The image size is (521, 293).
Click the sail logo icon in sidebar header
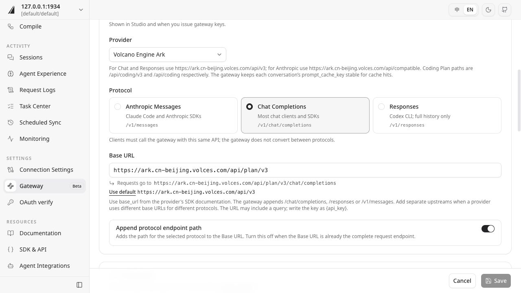coord(11,10)
